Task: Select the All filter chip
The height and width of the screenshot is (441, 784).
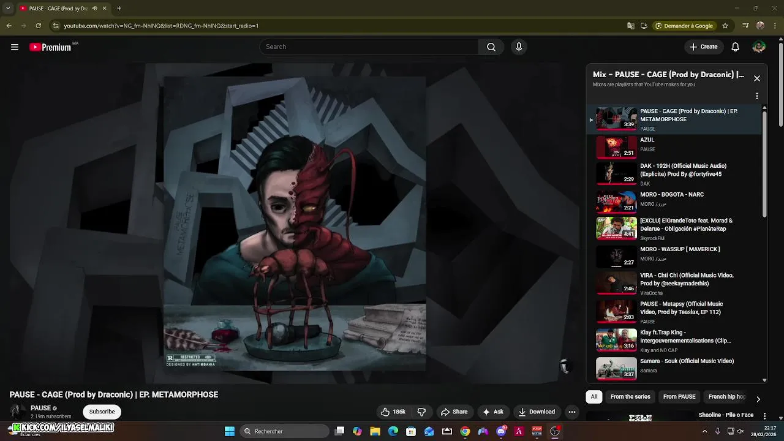Action: point(594,397)
